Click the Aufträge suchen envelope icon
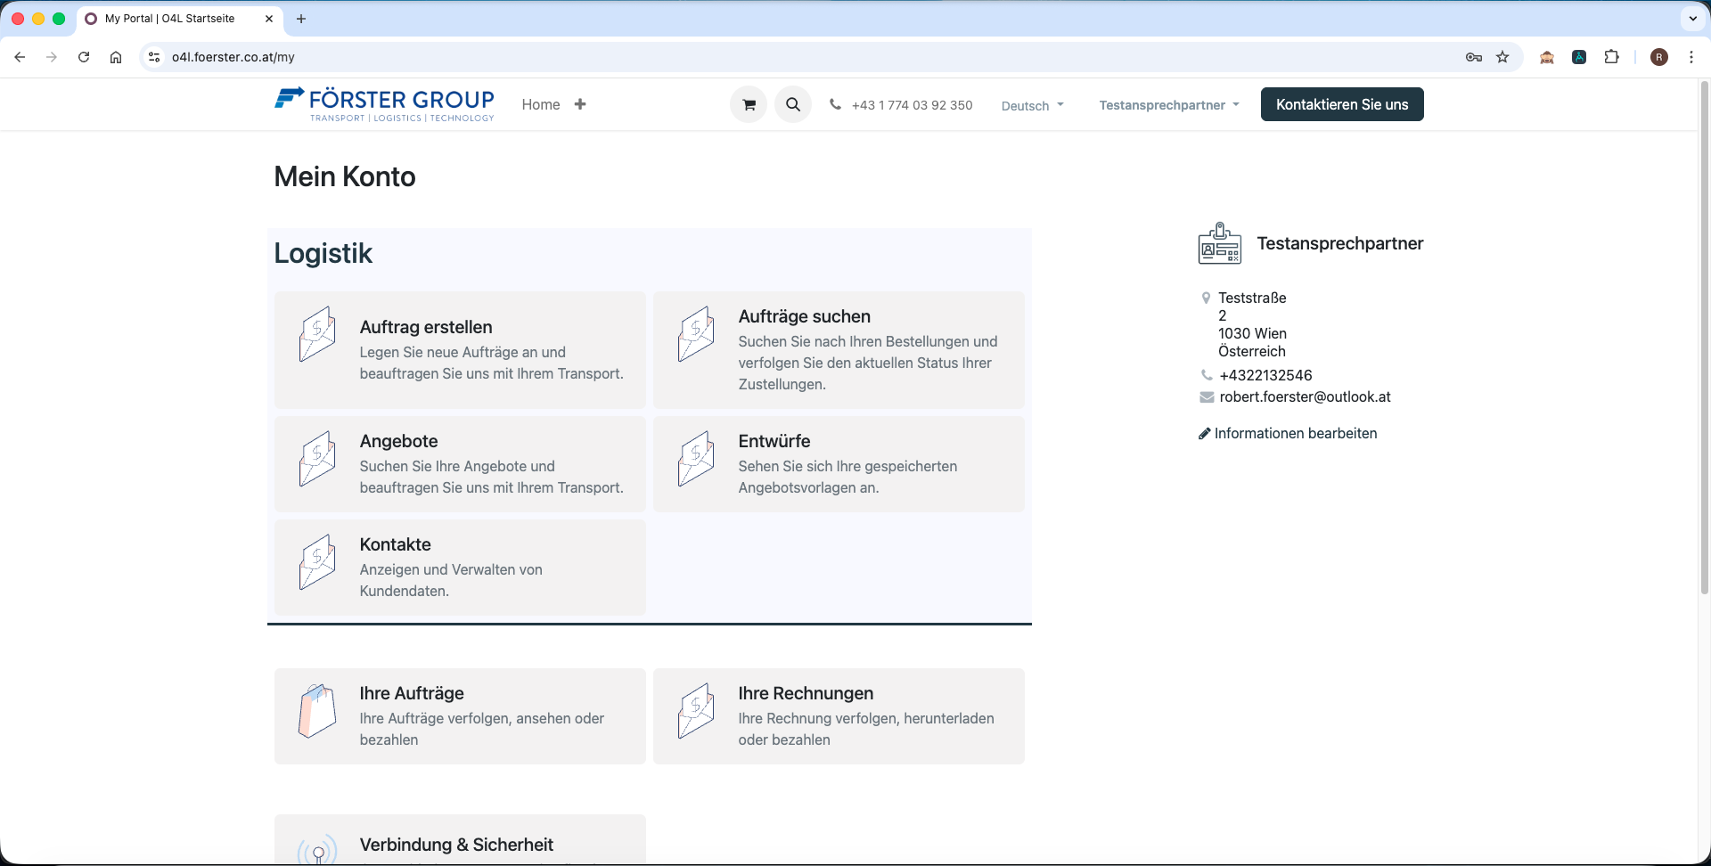The width and height of the screenshot is (1711, 866). click(696, 334)
